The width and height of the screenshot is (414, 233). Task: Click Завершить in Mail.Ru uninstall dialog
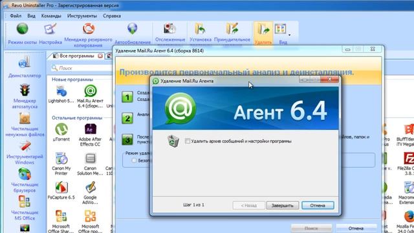[283, 205]
